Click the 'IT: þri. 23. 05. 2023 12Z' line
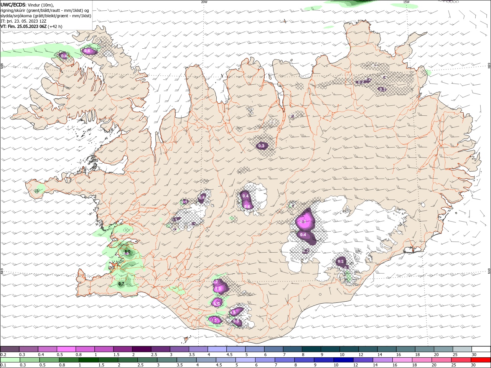The height and width of the screenshot is (368, 491). pos(23,21)
